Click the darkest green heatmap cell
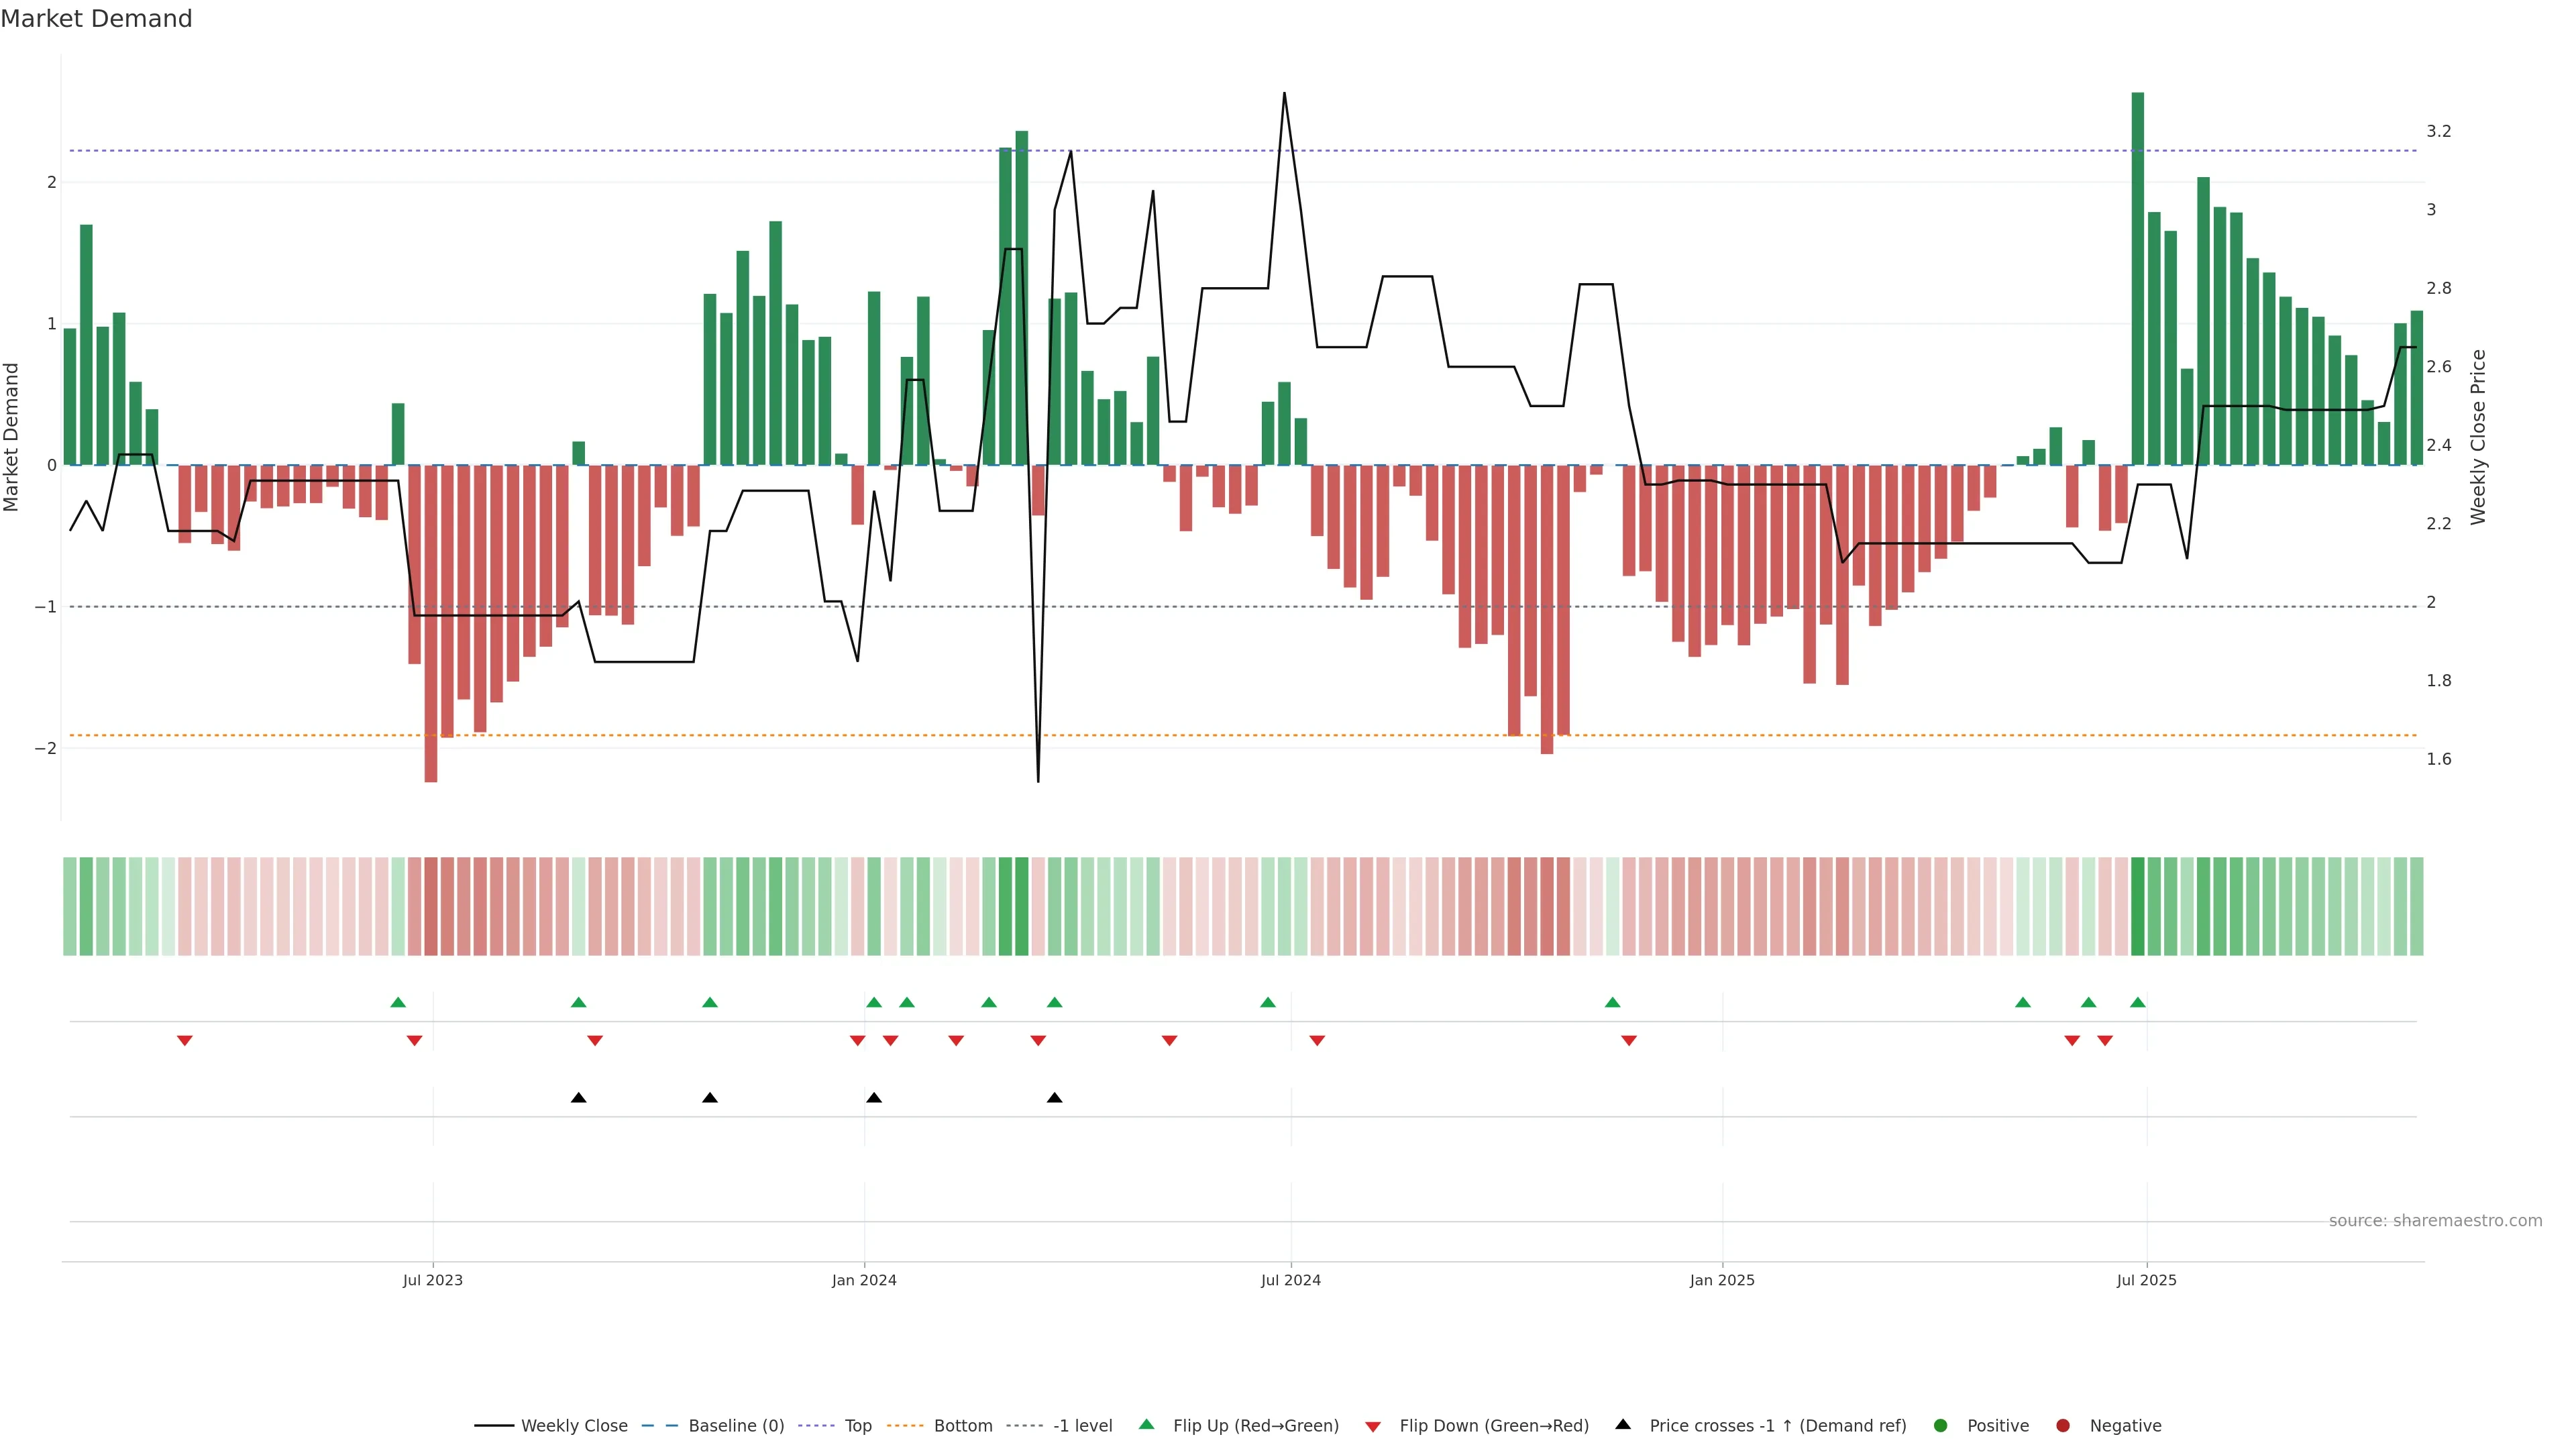2576x1449 pixels. pyautogui.click(x=2137, y=906)
